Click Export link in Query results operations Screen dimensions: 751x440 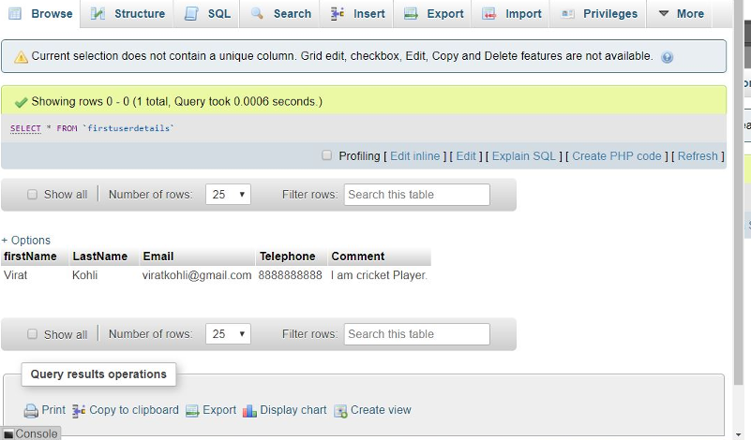click(x=219, y=410)
